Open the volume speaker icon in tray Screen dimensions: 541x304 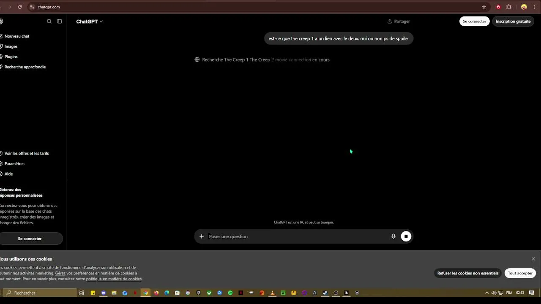[494, 293]
